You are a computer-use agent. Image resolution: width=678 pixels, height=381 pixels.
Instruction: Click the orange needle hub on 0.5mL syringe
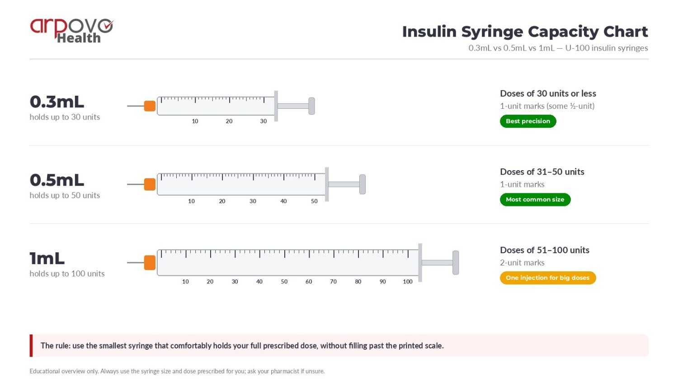coord(150,184)
